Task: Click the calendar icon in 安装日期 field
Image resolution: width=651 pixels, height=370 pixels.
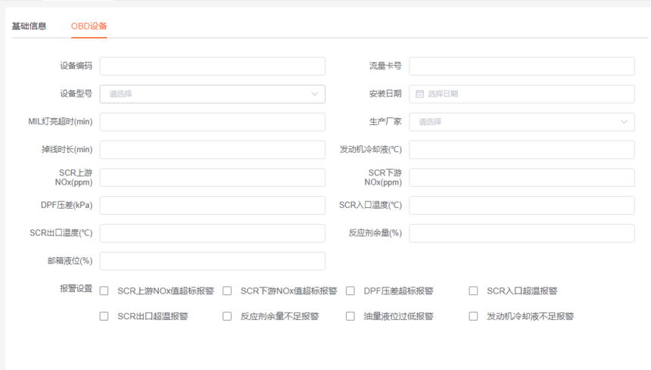Action: (x=420, y=94)
